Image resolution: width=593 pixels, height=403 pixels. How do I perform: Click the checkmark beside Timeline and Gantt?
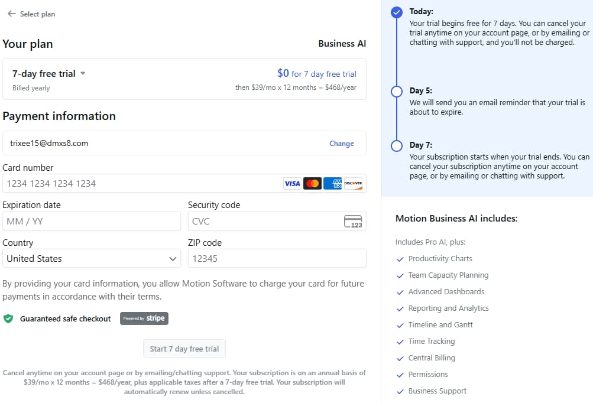[400, 326]
